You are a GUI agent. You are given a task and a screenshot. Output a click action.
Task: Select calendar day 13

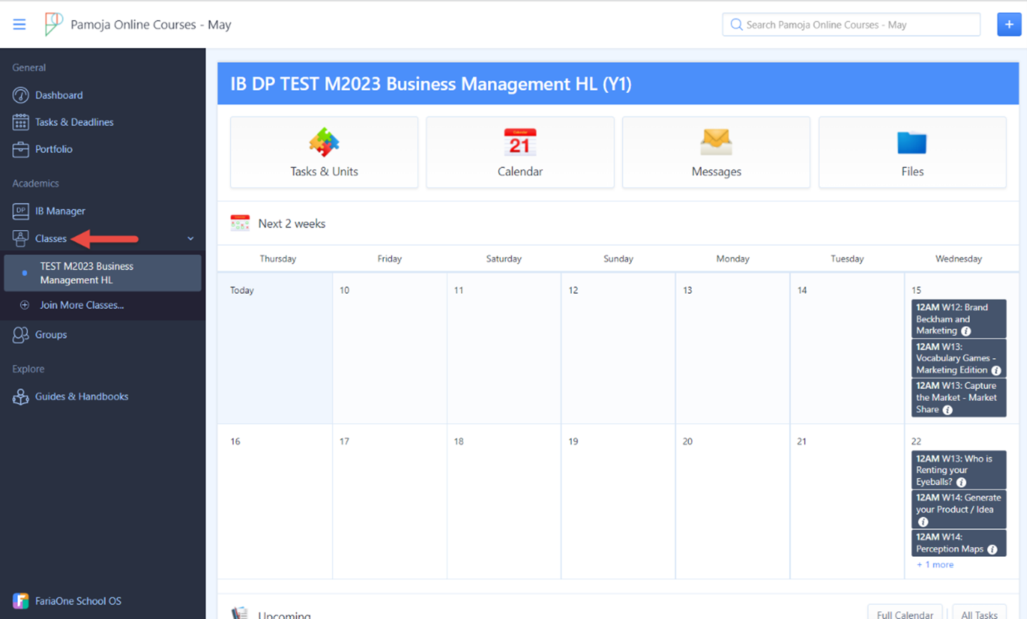[x=733, y=348]
